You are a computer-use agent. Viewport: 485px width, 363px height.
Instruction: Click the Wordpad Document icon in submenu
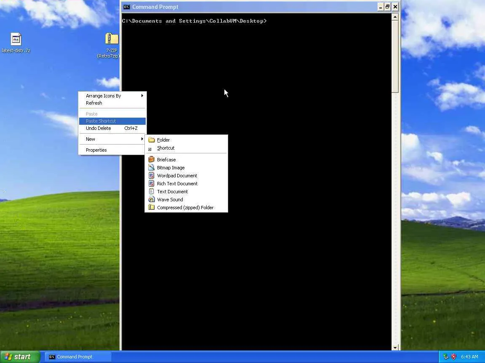[151, 176]
